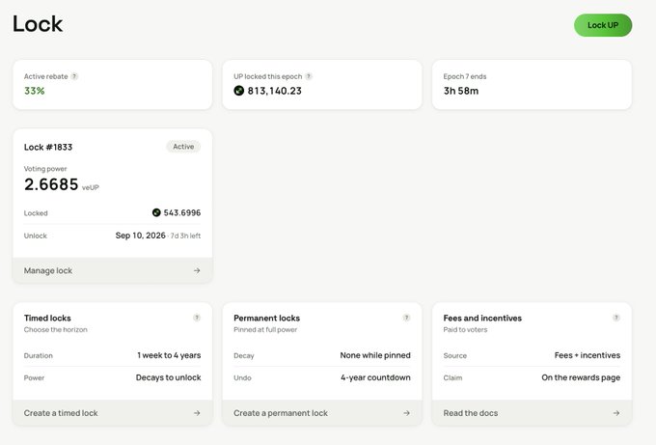Open help tooltip beside UP locked this epoch

pos(309,76)
